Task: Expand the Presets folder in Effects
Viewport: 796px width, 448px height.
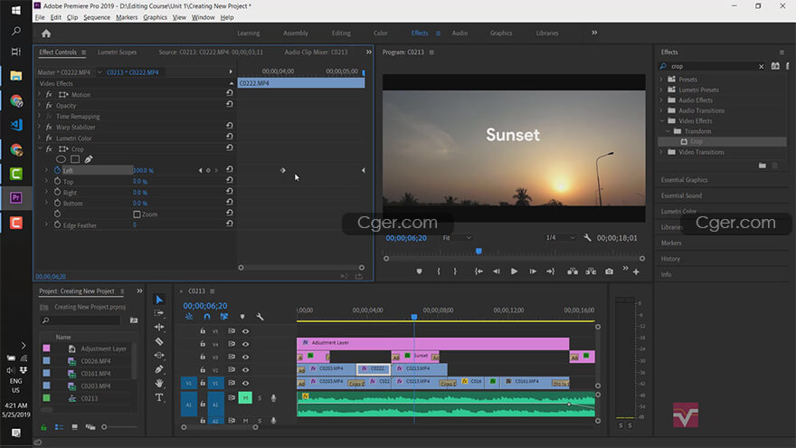Action: pos(661,80)
